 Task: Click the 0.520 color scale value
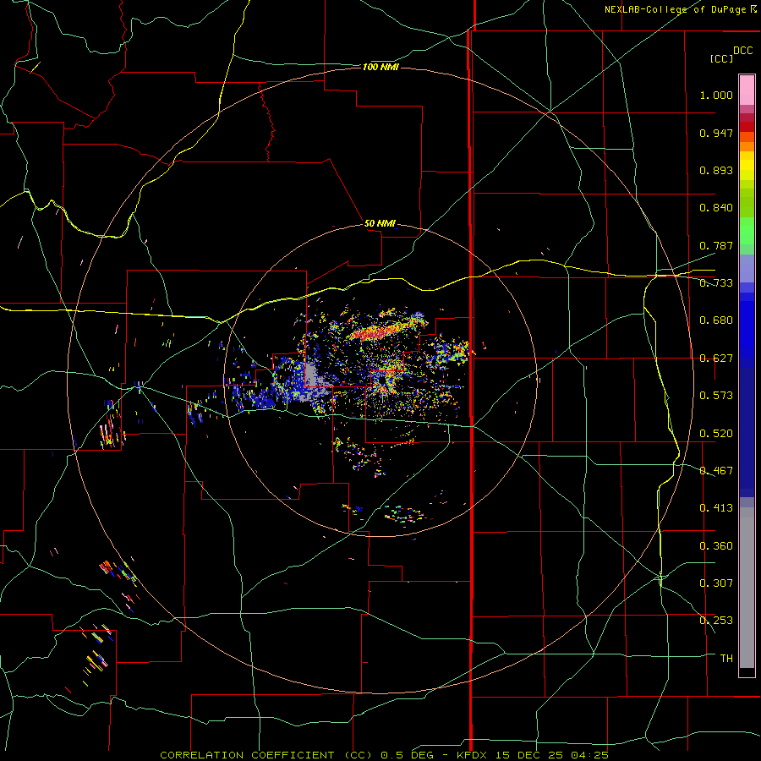pos(716,434)
